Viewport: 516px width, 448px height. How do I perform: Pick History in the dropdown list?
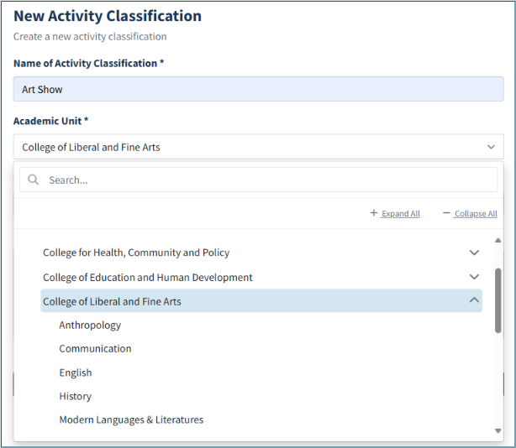pyautogui.click(x=76, y=396)
